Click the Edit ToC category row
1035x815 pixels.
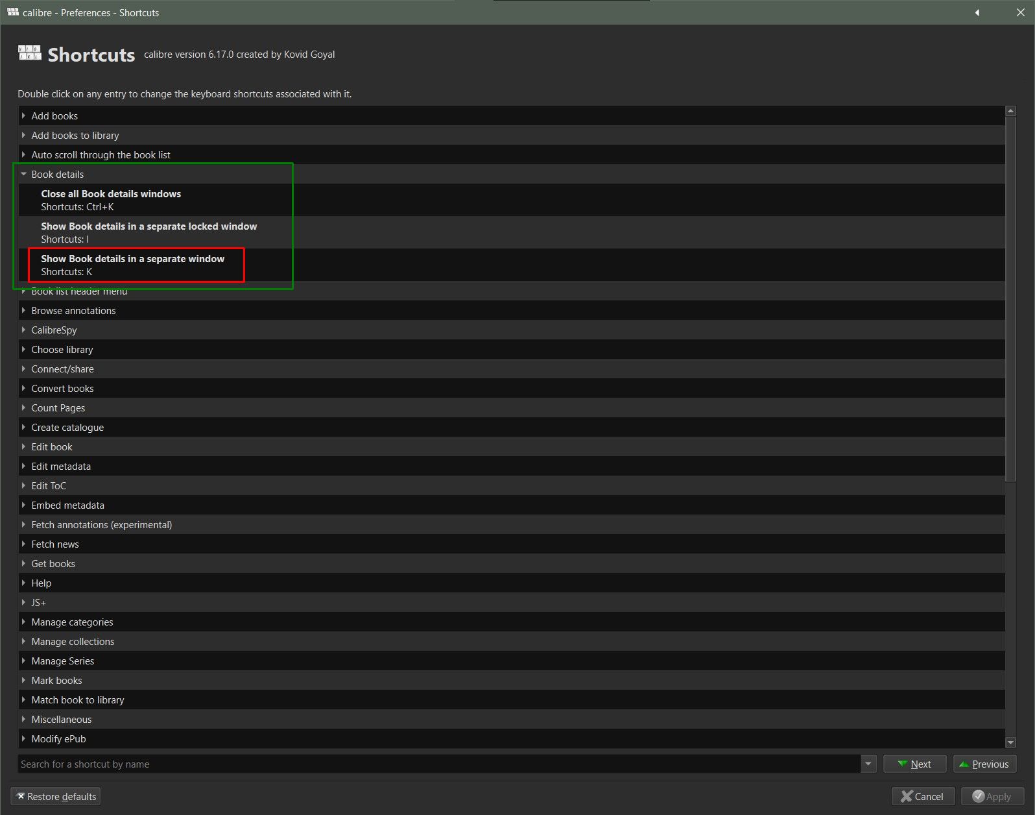click(x=512, y=485)
